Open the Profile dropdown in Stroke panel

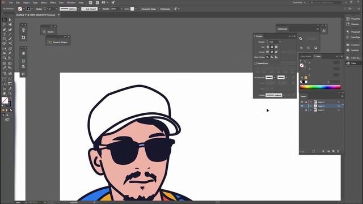click(x=284, y=95)
